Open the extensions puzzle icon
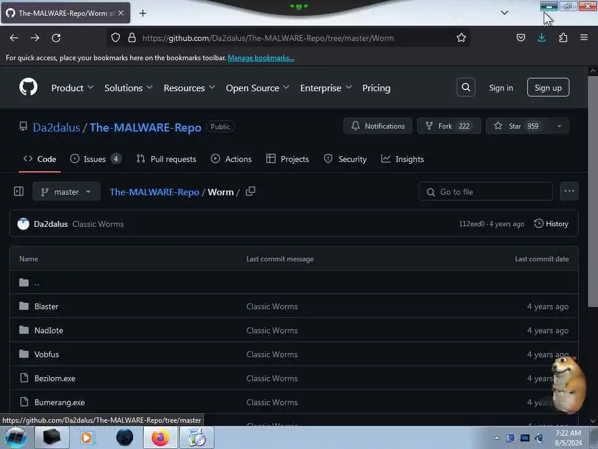 coord(563,37)
